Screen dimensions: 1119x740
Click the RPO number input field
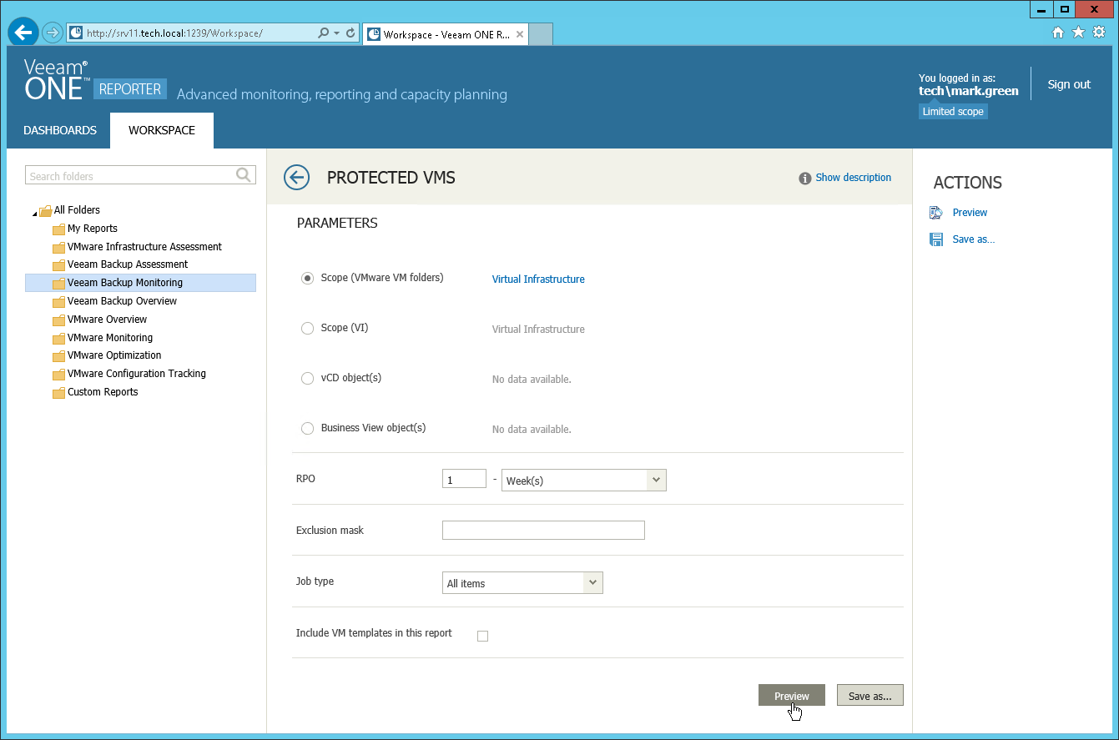click(x=464, y=479)
